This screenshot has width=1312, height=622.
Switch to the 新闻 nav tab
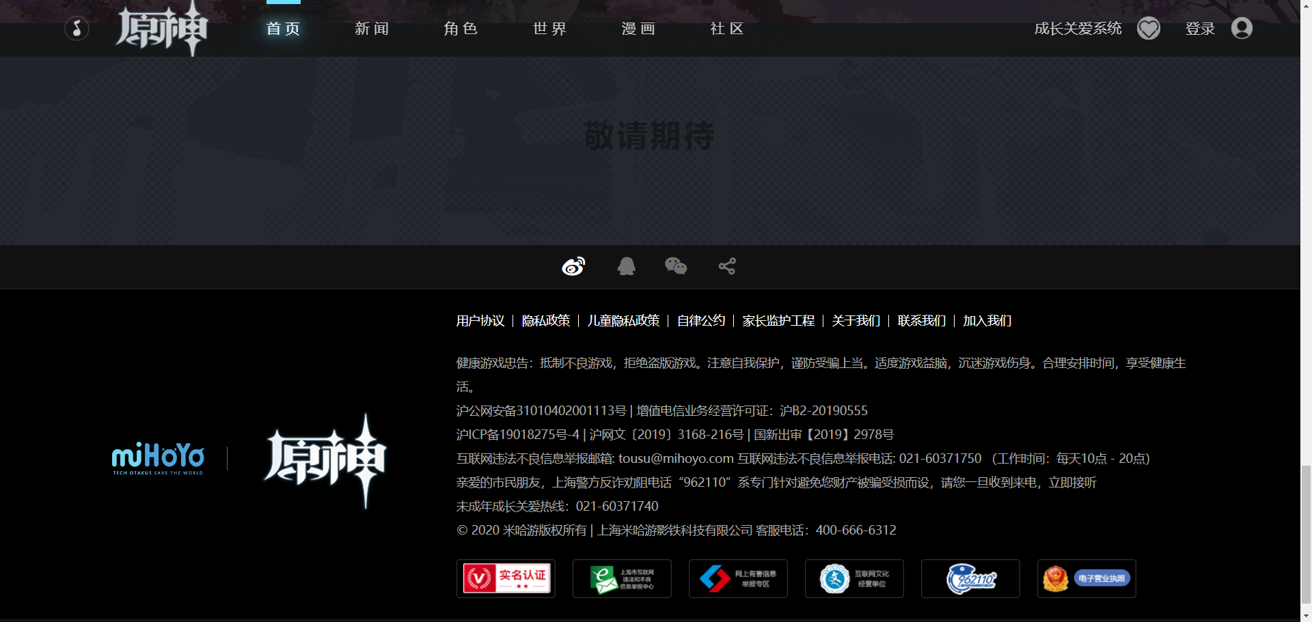(372, 29)
